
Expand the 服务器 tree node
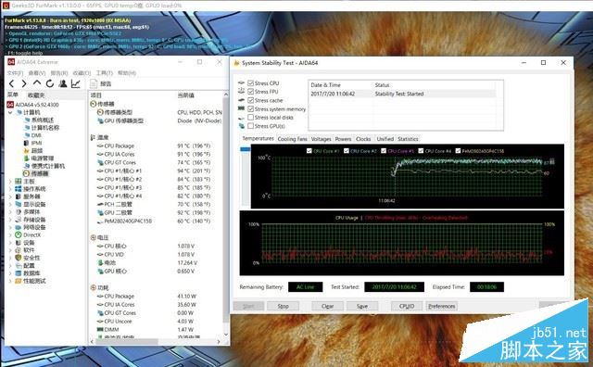[x=10, y=196]
